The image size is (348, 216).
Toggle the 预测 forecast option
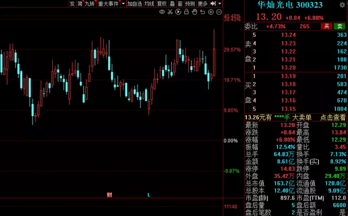(x=190, y=4)
